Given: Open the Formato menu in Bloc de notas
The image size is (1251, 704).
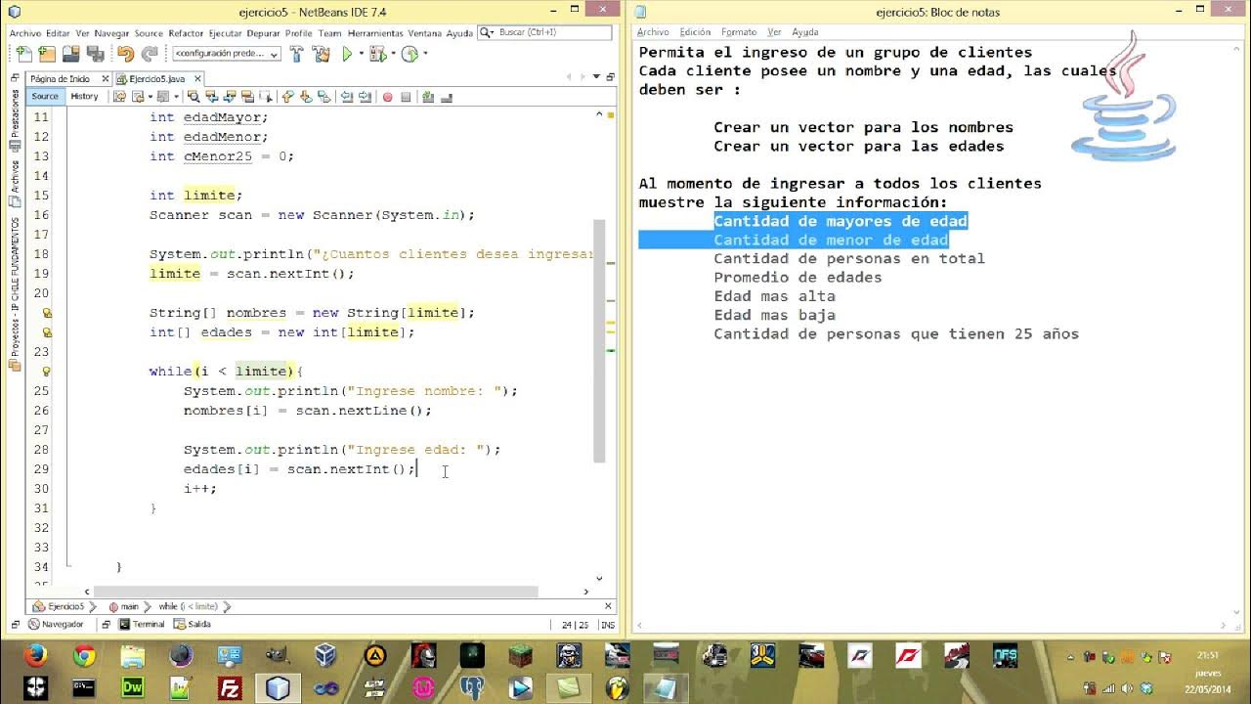Looking at the screenshot, I should coord(739,32).
